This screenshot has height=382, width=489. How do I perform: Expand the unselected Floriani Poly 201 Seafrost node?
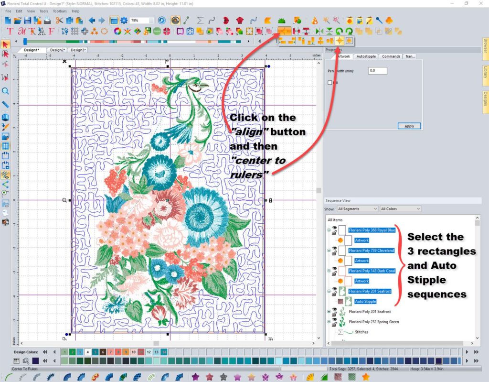[x=329, y=312]
